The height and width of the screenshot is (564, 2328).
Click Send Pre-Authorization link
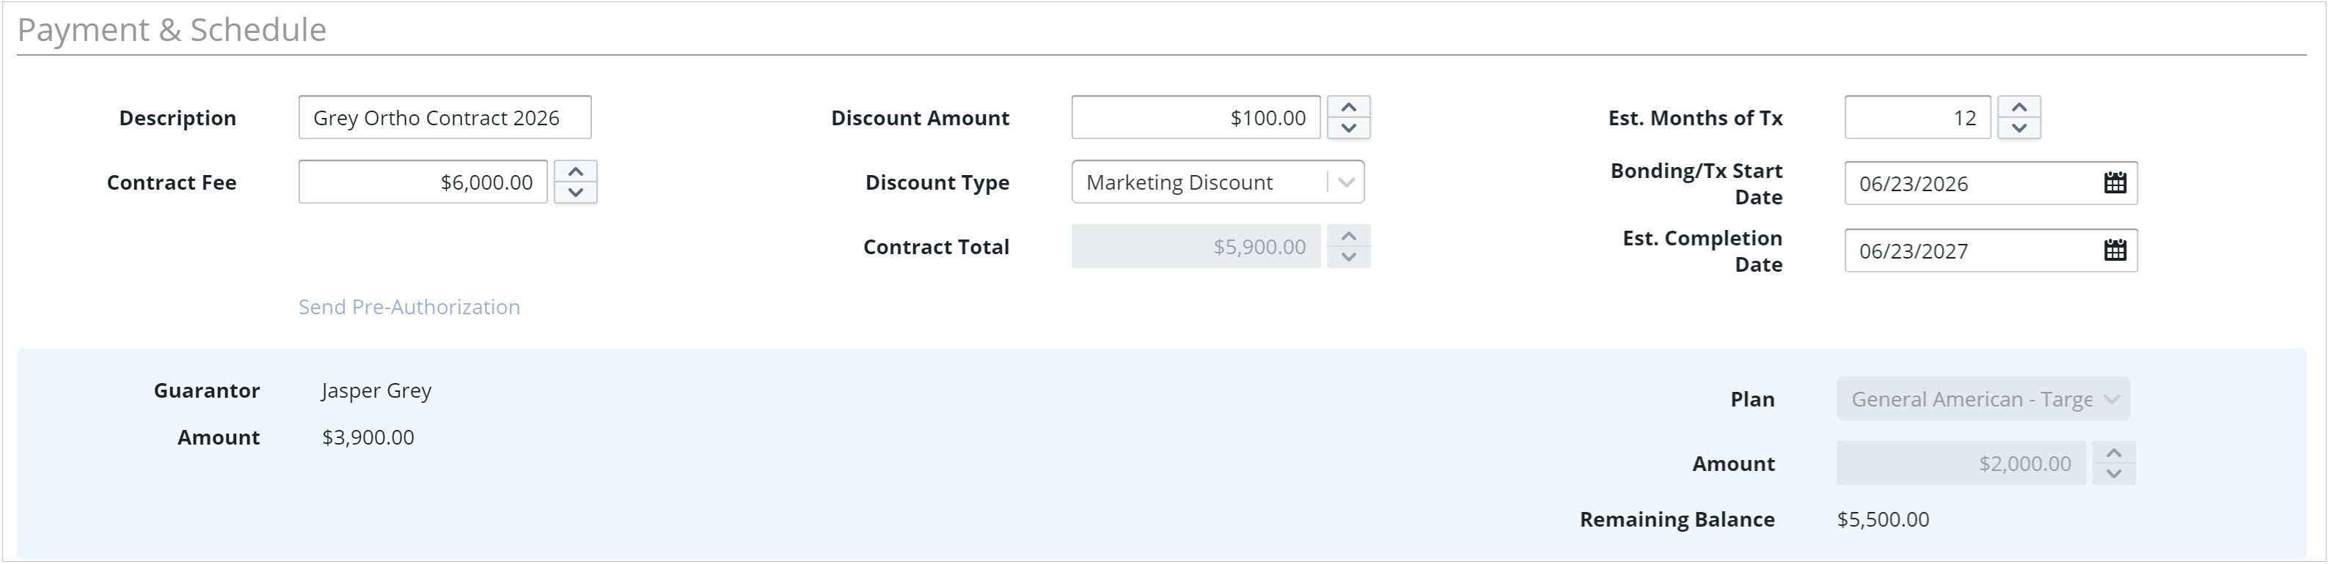(409, 307)
